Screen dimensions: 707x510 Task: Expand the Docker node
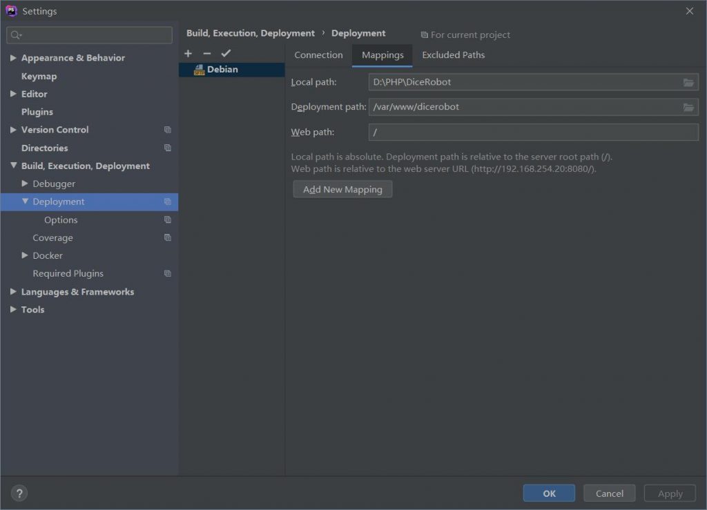click(25, 255)
